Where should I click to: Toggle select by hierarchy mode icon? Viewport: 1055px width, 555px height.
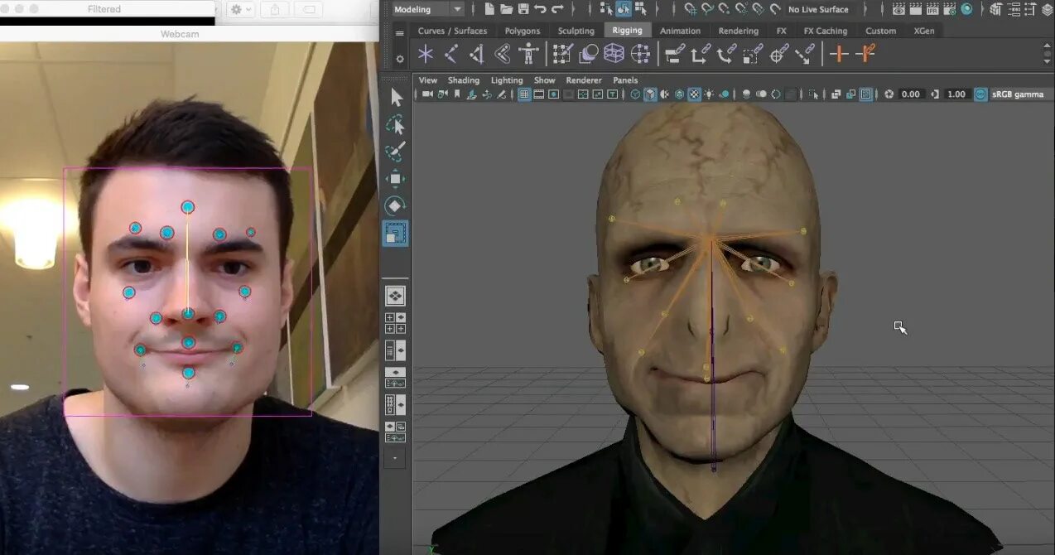click(x=606, y=9)
